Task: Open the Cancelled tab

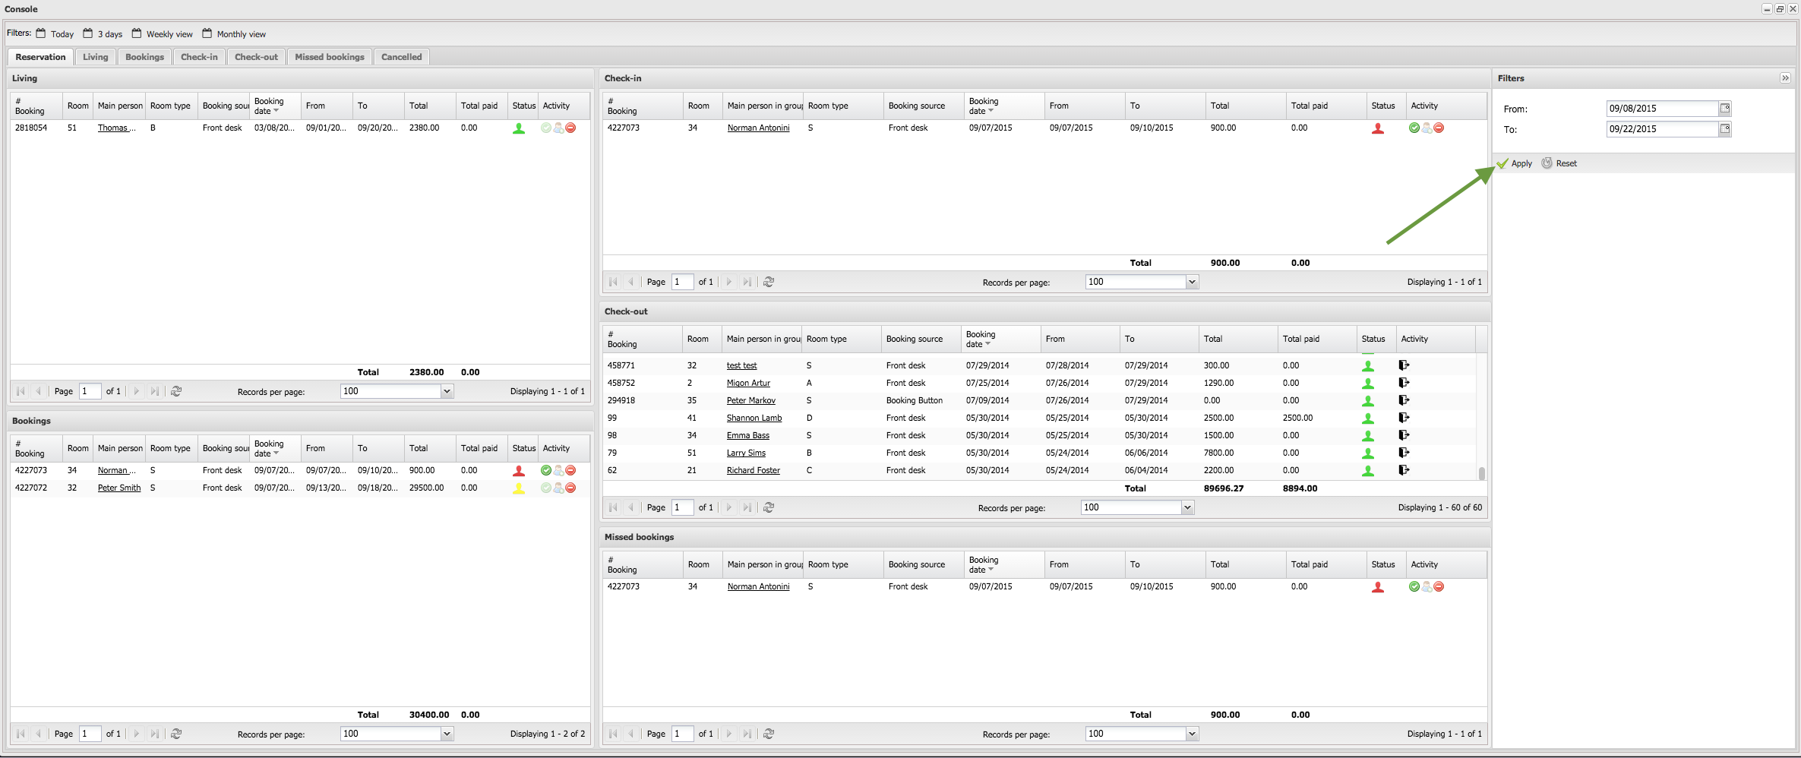Action: pyautogui.click(x=401, y=57)
